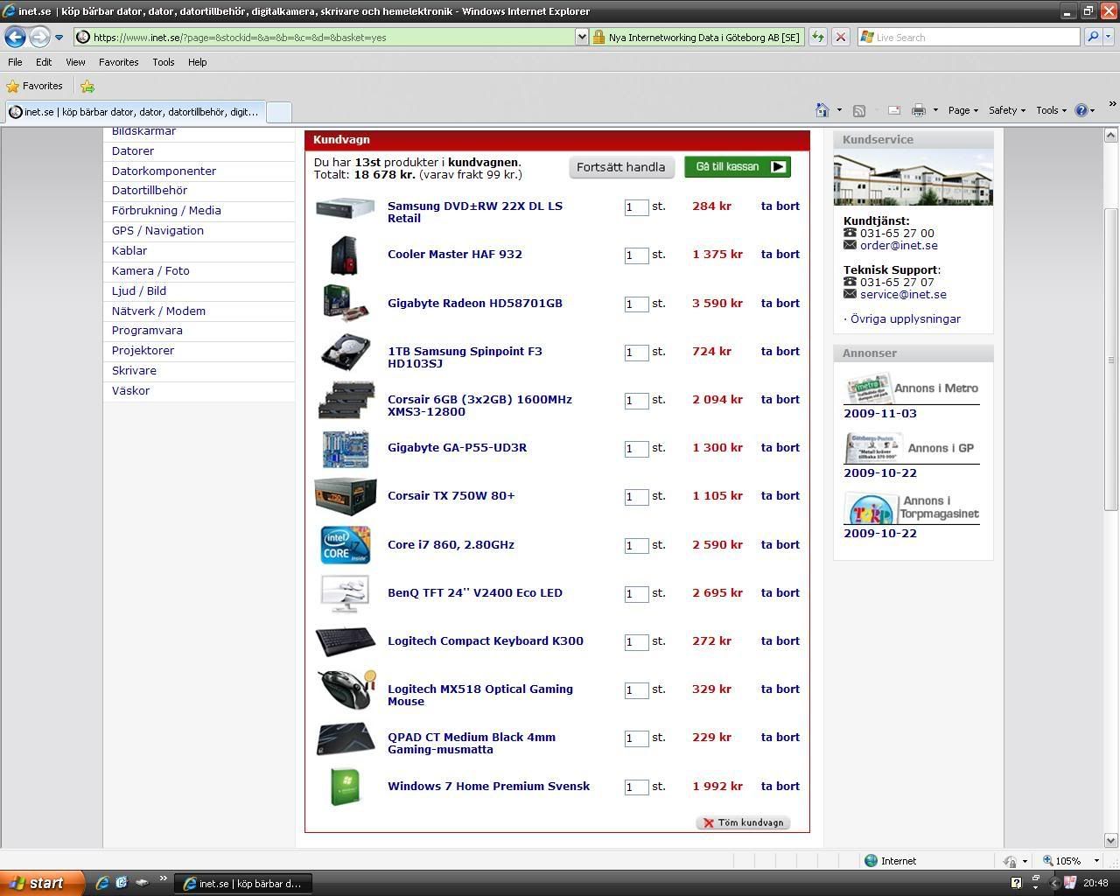Click the security padlock icon in address bar
1120x896 pixels.
tap(598, 37)
